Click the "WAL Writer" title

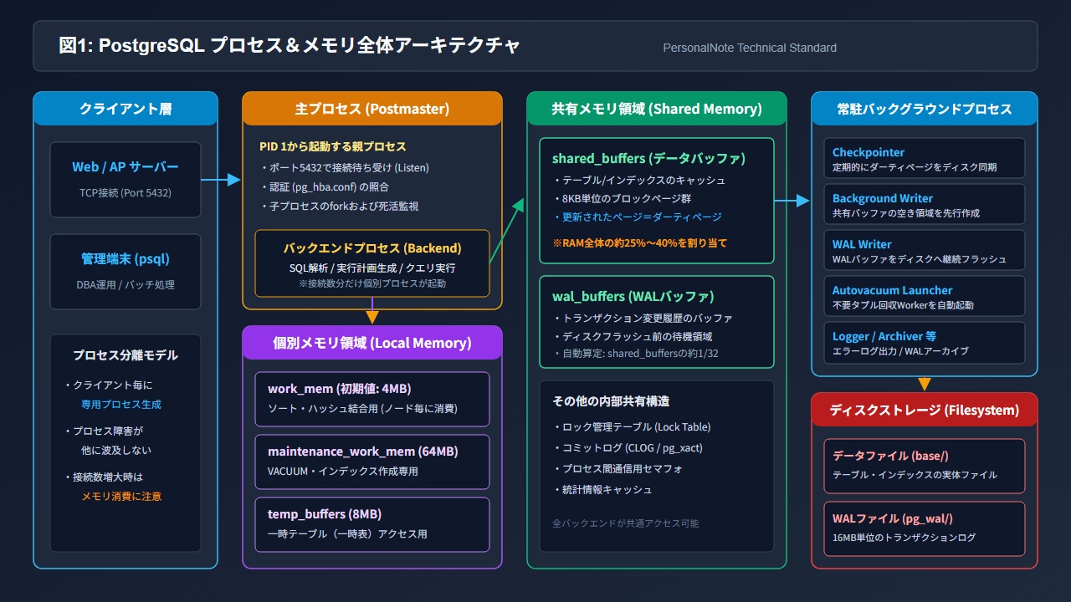point(862,244)
